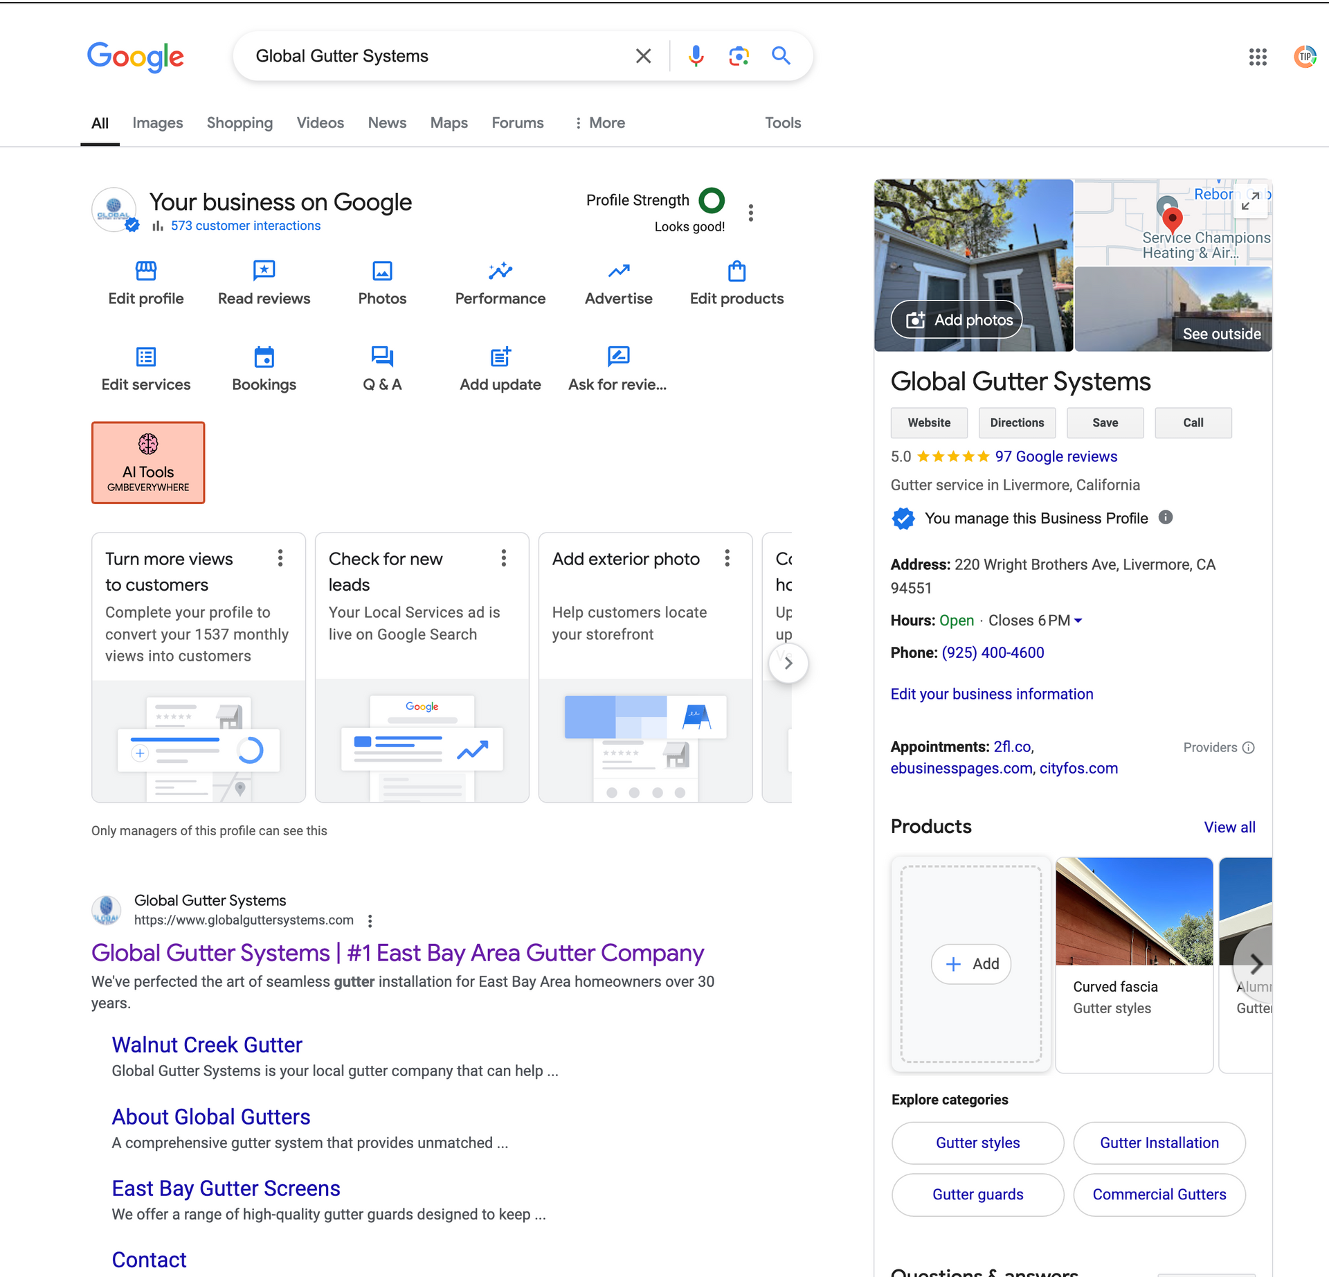Viewport: 1329px width, 1277px height.
Task: Open Edit products shopping bag icon
Action: pyautogui.click(x=737, y=271)
